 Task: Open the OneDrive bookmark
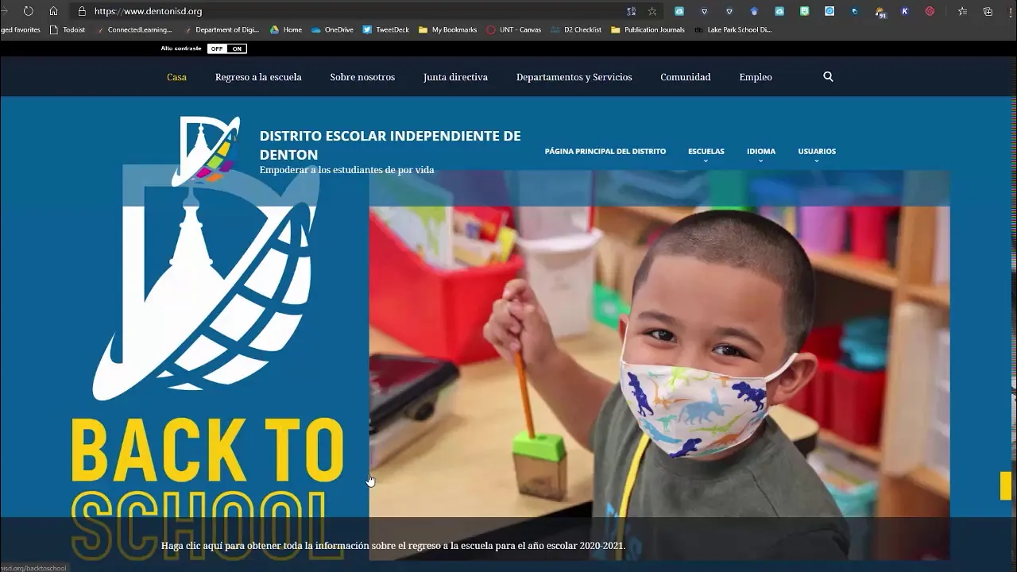tap(332, 29)
